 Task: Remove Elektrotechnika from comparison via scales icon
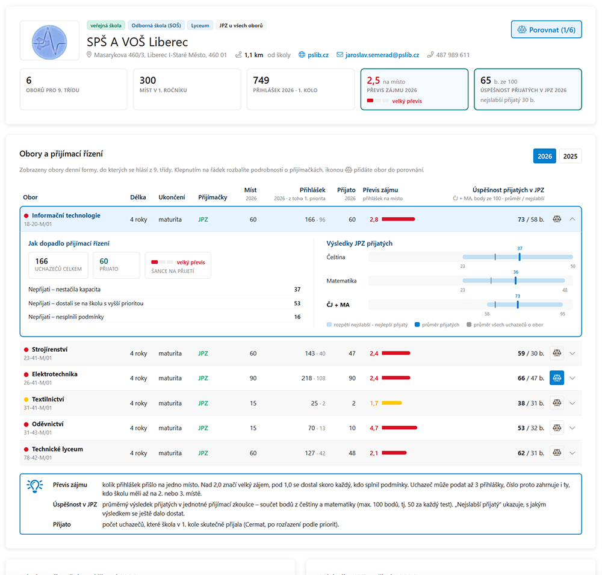tap(557, 378)
